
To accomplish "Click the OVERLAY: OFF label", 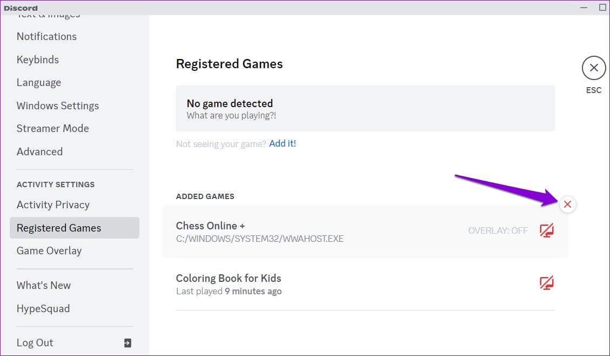I will pos(498,230).
